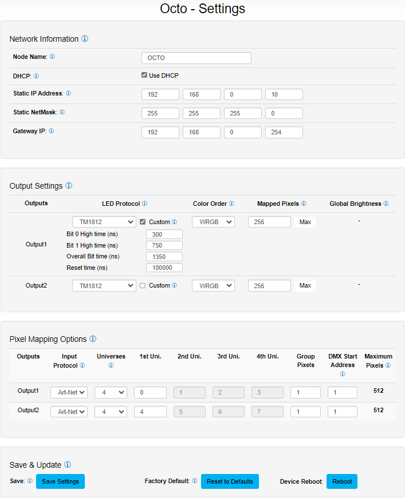Click the third Static NetMask octet field
This screenshot has height=498, width=405.
[x=243, y=113]
